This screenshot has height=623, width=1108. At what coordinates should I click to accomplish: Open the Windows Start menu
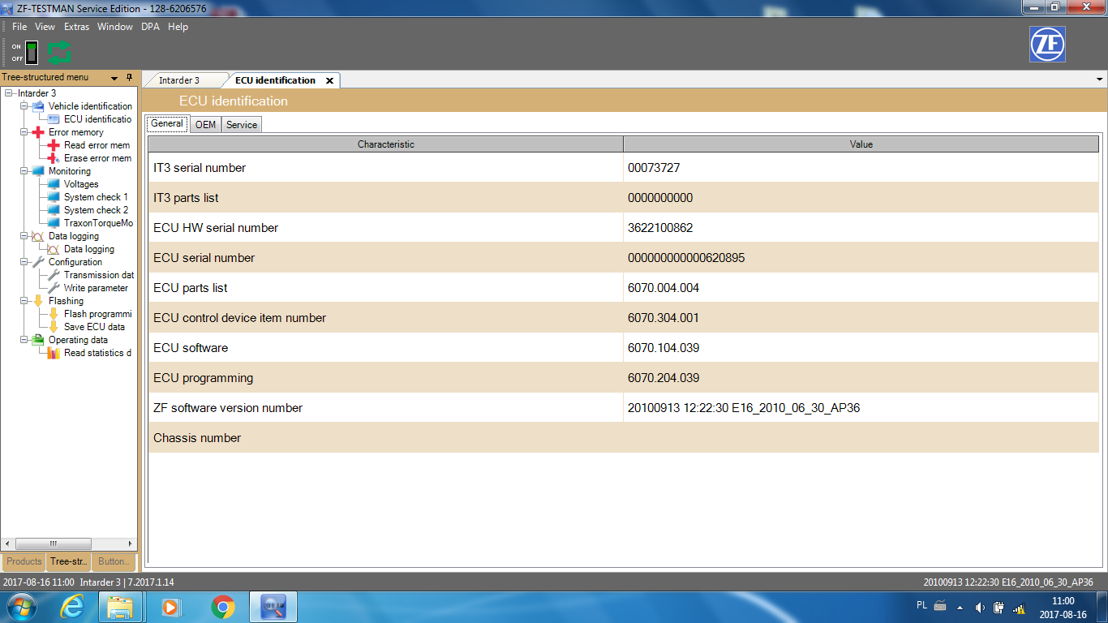click(x=20, y=607)
